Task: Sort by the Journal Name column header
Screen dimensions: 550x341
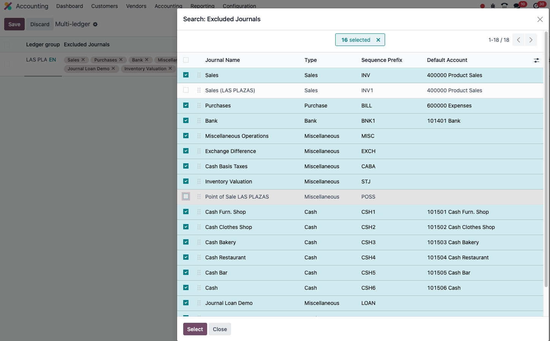Action: pyautogui.click(x=222, y=60)
